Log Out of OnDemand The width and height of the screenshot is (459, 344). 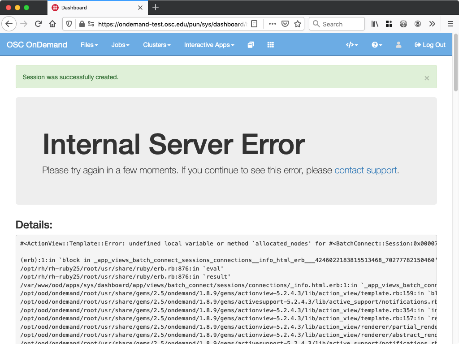point(430,45)
